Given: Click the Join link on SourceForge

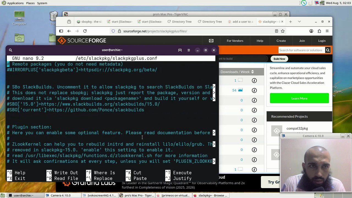Looking at the screenshot, I should [302, 41].
